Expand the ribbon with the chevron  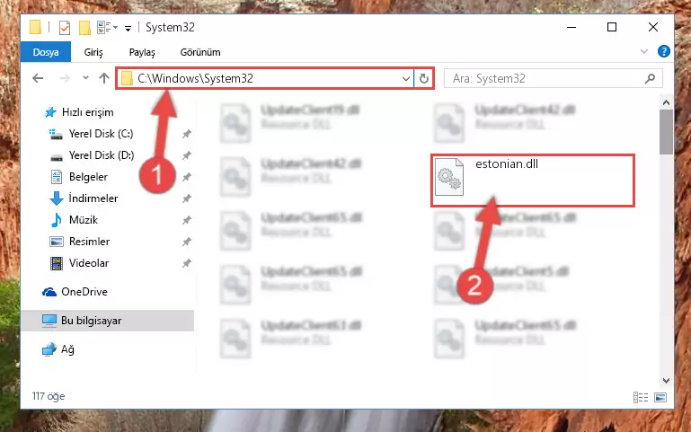[x=644, y=51]
